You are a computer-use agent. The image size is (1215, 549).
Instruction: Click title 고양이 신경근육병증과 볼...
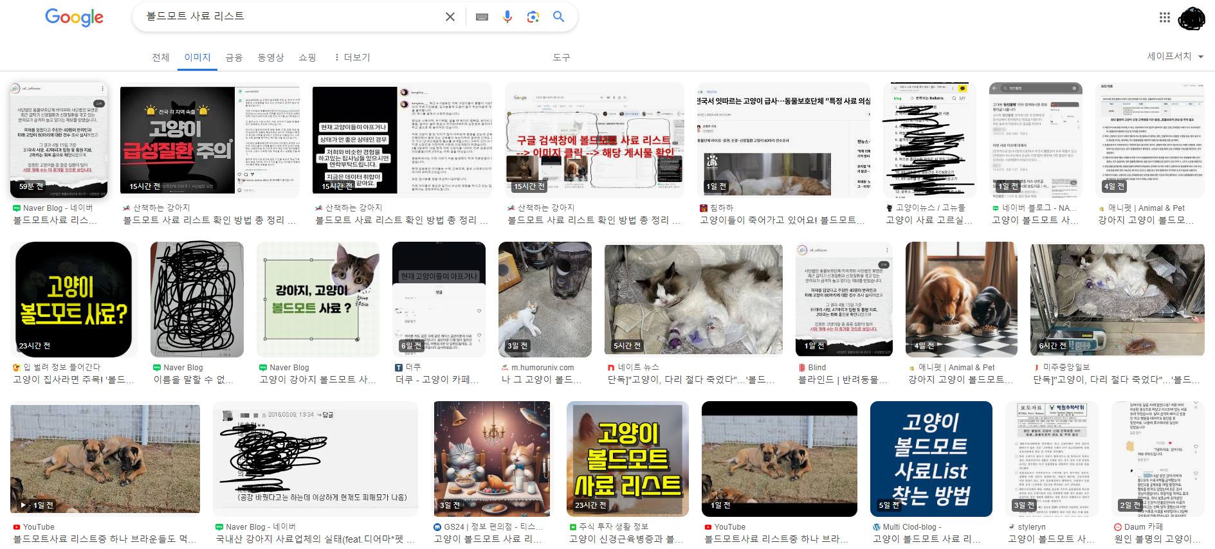pos(621,539)
